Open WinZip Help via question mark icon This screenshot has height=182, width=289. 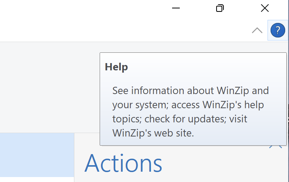(x=278, y=30)
